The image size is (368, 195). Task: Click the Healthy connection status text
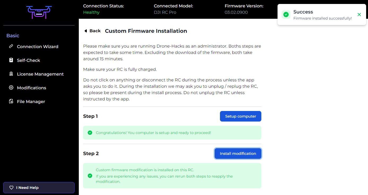coord(91,12)
